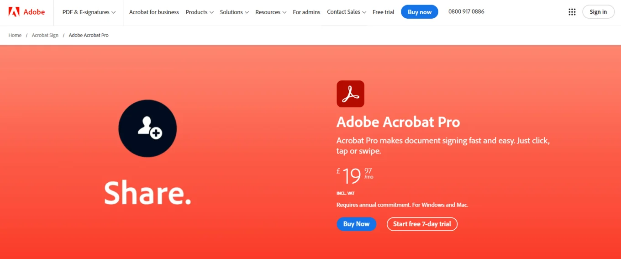Click the Adobe Acrobat Pro heading
The image size is (621, 259).
pos(398,122)
